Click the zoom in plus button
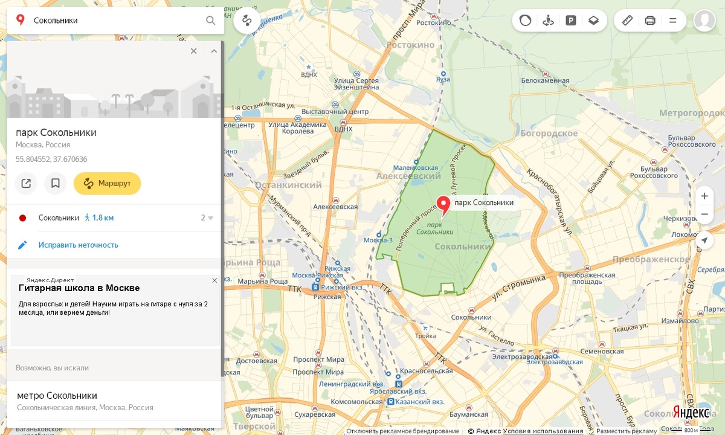The image size is (725, 435). pyautogui.click(x=704, y=196)
